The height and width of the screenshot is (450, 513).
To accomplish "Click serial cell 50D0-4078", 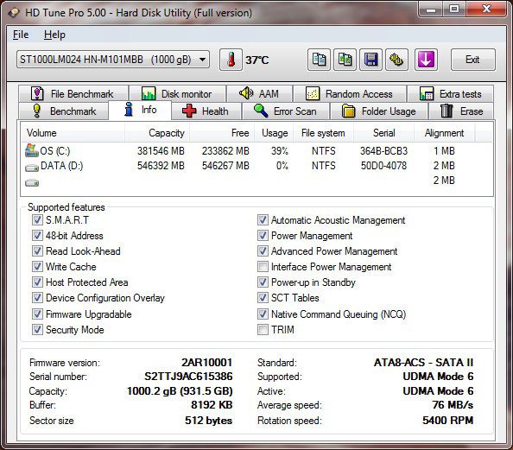I will tap(383, 166).
